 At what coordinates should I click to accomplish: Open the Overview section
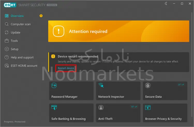click(17, 16)
